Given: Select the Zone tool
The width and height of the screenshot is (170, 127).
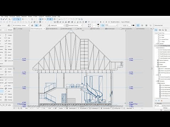Looking at the screenshot, I should click(8, 52).
